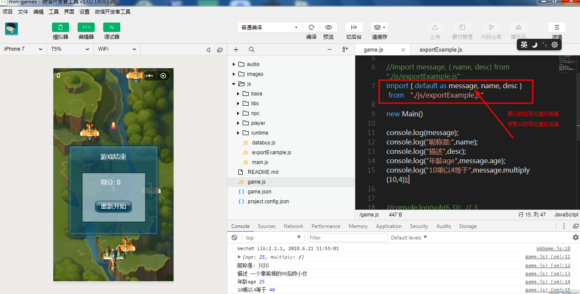Open the 文件 menu
Image resolution: width=580 pixels, height=294 pixels.
coord(23,12)
